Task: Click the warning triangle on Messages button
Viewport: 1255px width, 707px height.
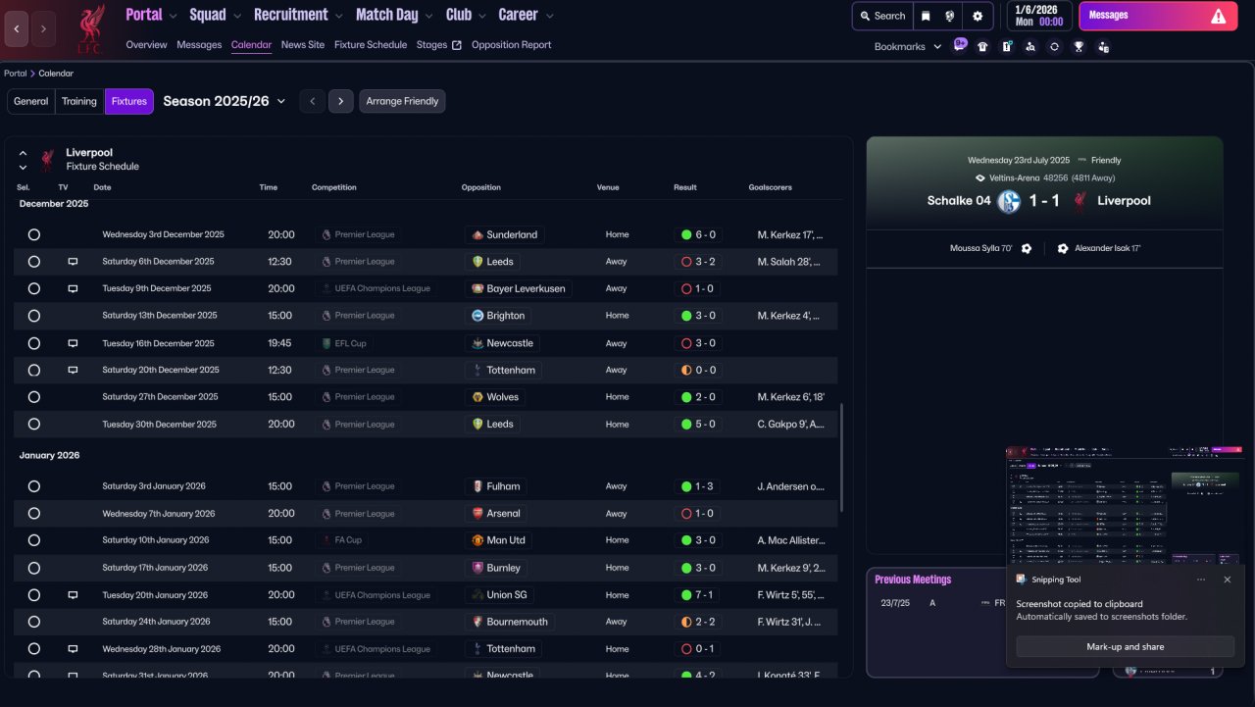Action: pyautogui.click(x=1218, y=16)
